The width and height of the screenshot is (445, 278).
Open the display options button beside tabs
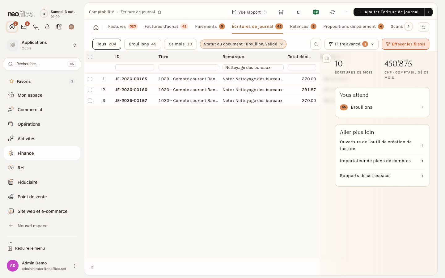point(423,27)
